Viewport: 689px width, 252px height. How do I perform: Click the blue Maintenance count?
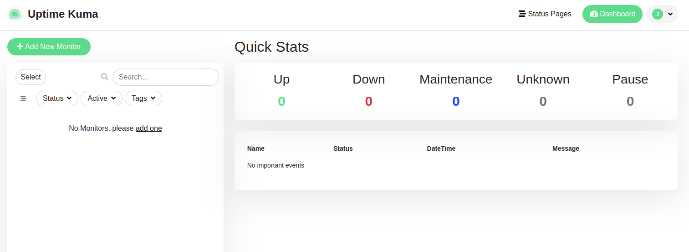[x=456, y=101]
